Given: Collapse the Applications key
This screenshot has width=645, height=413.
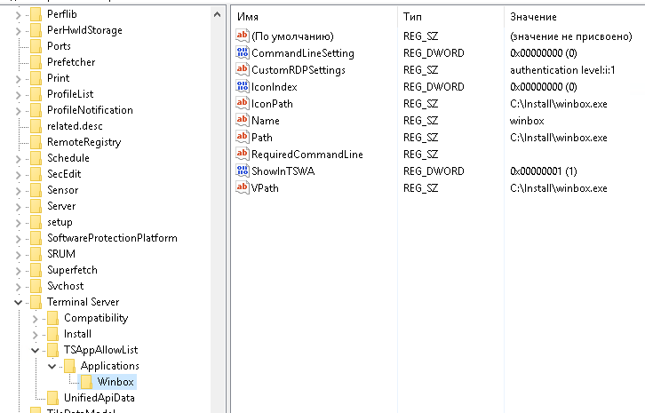Looking at the screenshot, I should click(52, 366).
